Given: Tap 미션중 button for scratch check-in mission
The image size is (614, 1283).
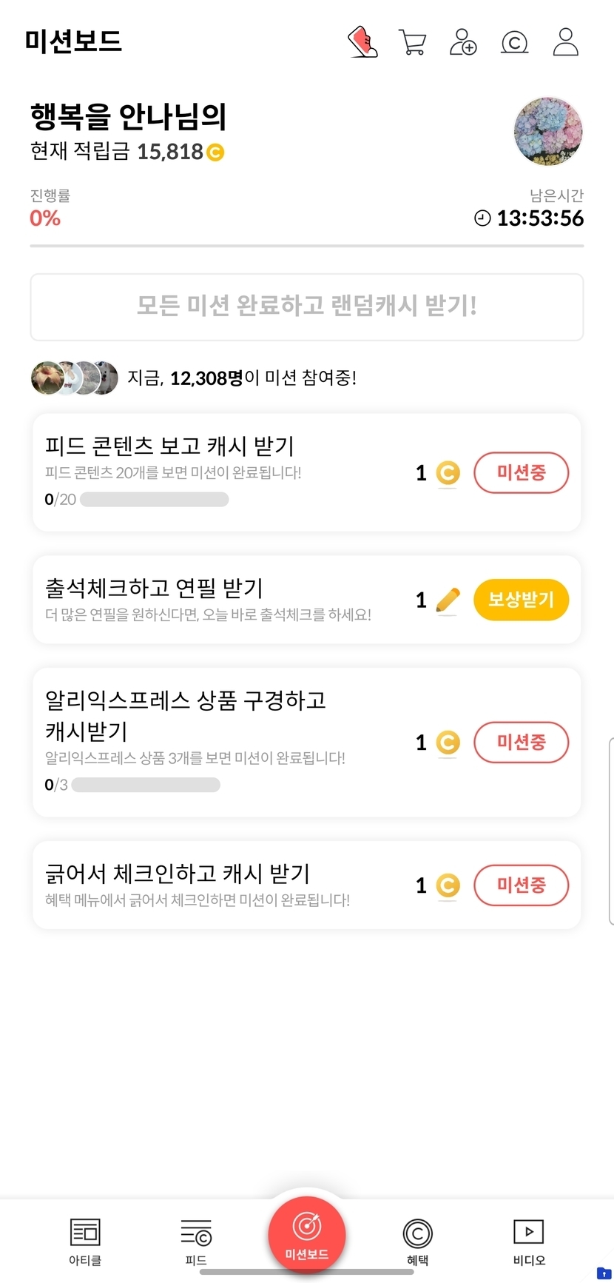Looking at the screenshot, I should click(x=521, y=885).
